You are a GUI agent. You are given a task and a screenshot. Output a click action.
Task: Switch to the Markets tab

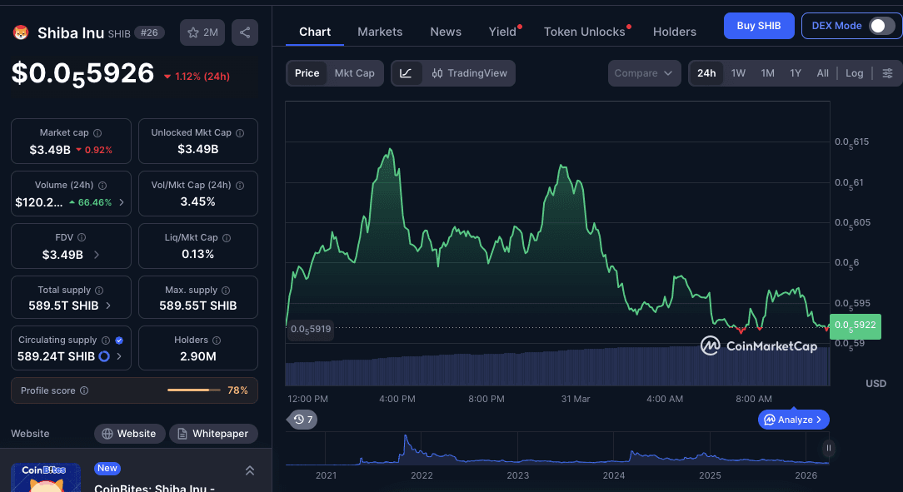pyautogui.click(x=380, y=32)
